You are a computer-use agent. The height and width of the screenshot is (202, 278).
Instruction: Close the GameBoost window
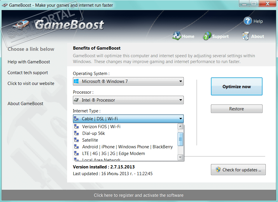(267, 4)
